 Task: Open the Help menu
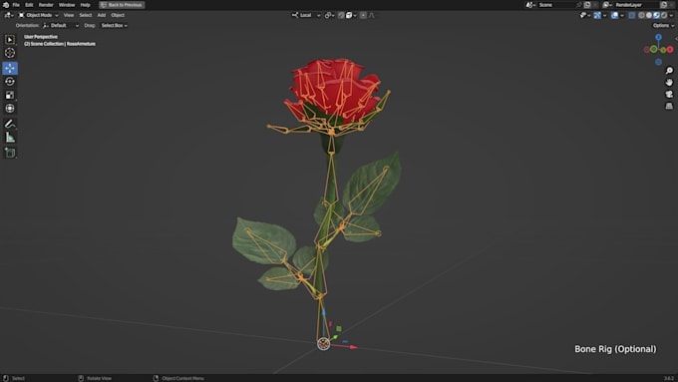point(85,5)
